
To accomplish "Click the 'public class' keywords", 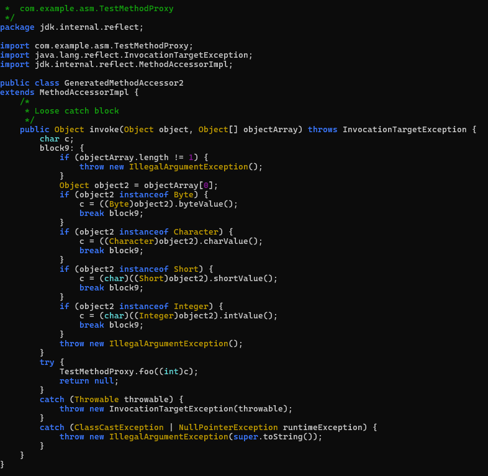I will coord(30,83).
